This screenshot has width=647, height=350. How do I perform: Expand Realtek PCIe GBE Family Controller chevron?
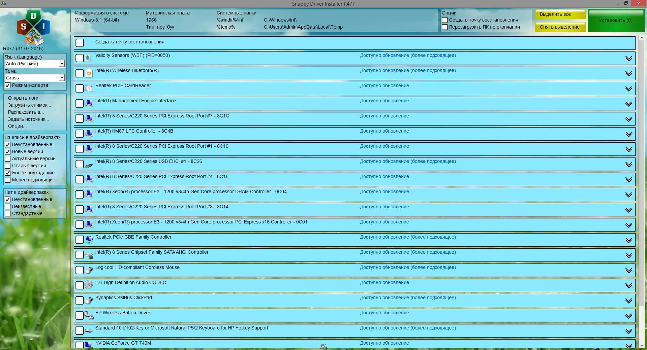[628, 240]
